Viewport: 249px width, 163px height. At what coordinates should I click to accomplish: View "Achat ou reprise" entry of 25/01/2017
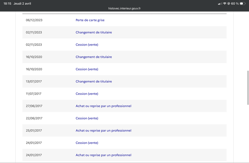point(103,130)
